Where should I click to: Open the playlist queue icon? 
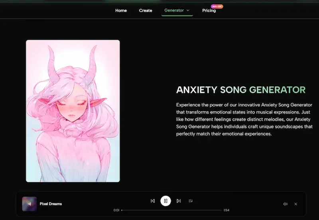191,201
